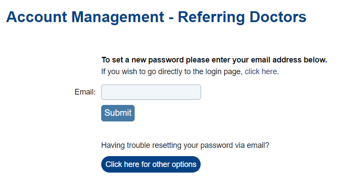Click the 'Account Management' heading text
The width and height of the screenshot is (357, 196).
[x=82, y=17]
